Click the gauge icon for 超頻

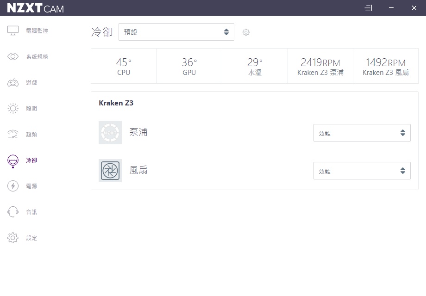click(13, 134)
